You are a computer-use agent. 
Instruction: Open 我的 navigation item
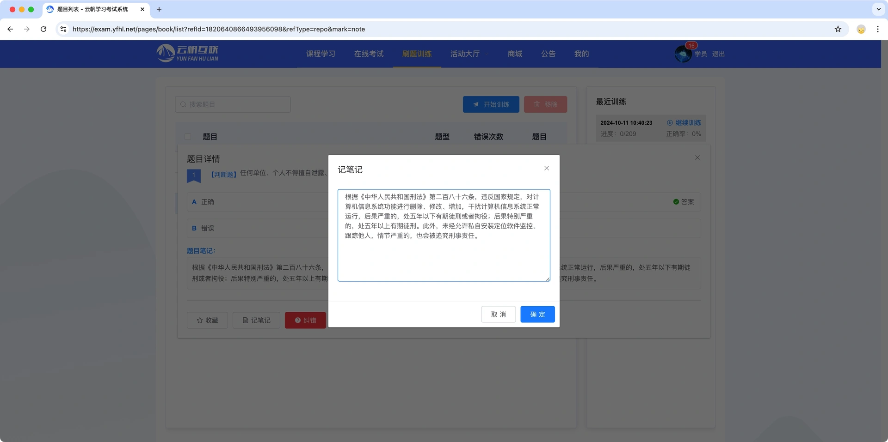click(x=581, y=54)
